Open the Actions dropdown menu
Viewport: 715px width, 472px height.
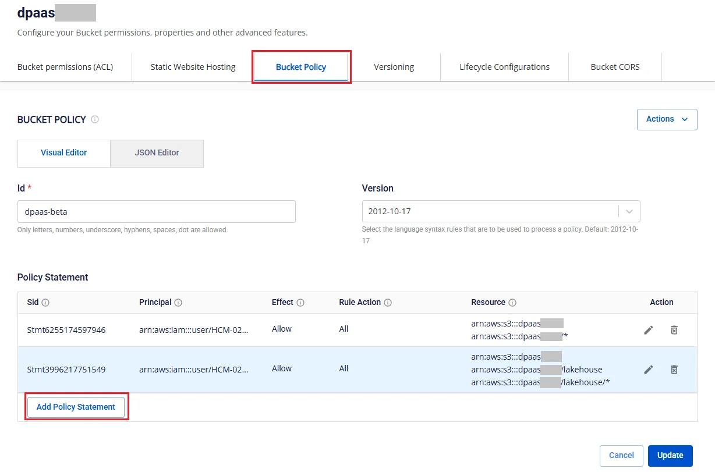point(667,119)
